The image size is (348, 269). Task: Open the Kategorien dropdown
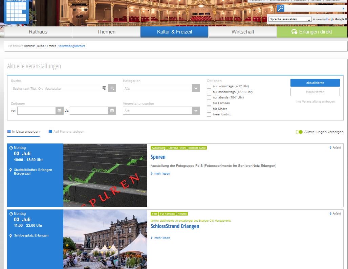[161, 88]
